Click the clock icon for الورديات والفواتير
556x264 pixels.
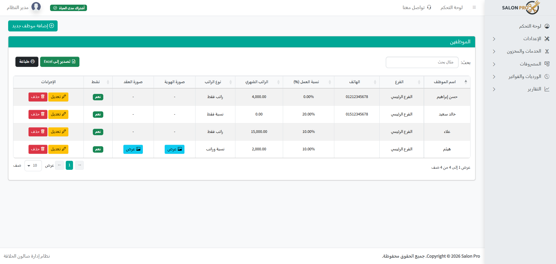pos(547,76)
